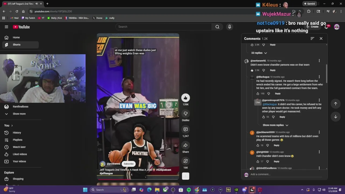Open Liked videos in the sidebar
Viewport: 345px width, 194px height.
tap(20, 154)
